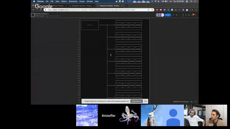Viewport: 230px width, 129px height.
Task: Select the rightmost participant video thumbnail
Action: [x=216, y=115]
